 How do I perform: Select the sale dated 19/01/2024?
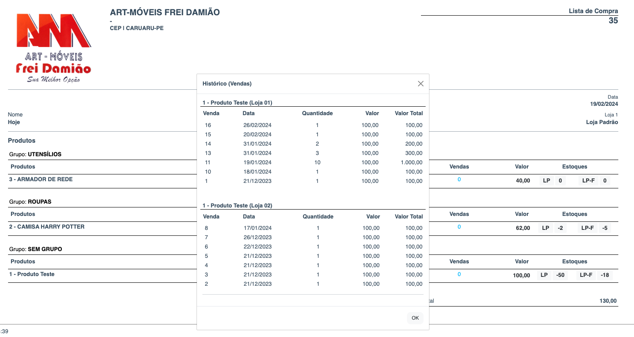coord(257,163)
